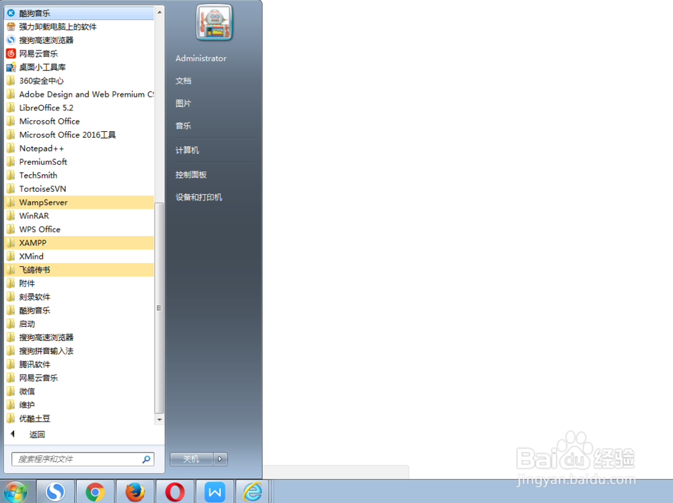Open Internet Explorer from the taskbar
The width and height of the screenshot is (673, 503).
[x=253, y=492]
